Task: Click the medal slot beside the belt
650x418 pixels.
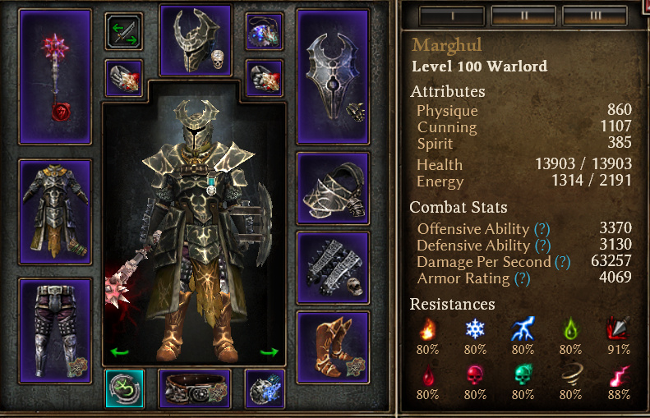Action: point(265,388)
